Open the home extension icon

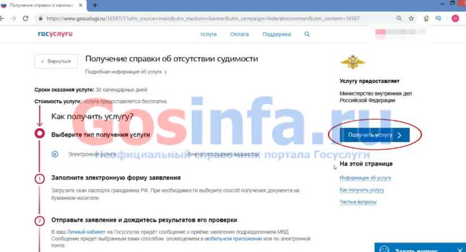(426, 19)
